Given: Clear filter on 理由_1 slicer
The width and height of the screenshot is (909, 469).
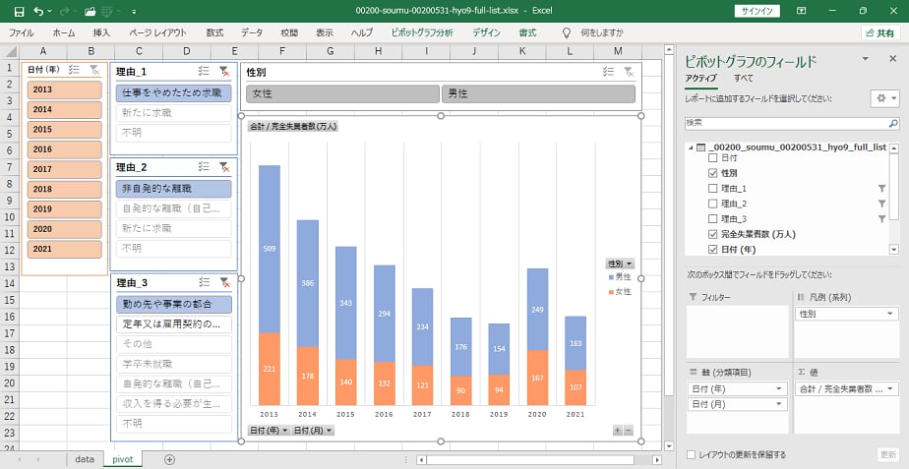Looking at the screenshot, I should point(224,72).
